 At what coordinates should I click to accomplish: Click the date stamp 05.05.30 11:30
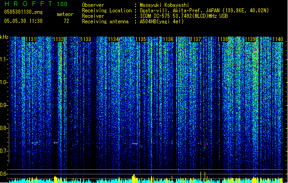[23, 21]
